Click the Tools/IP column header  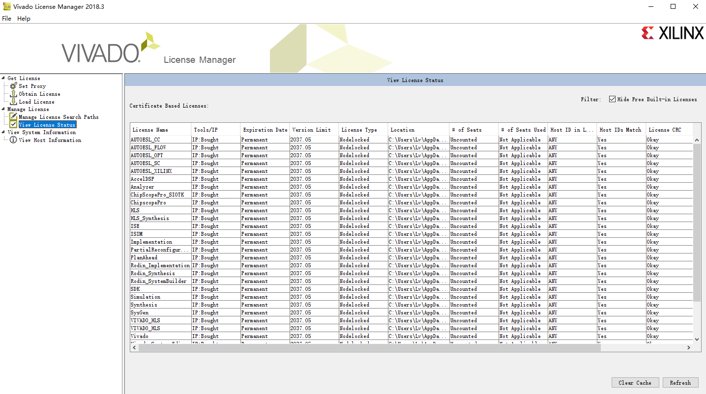click(215, 130)
